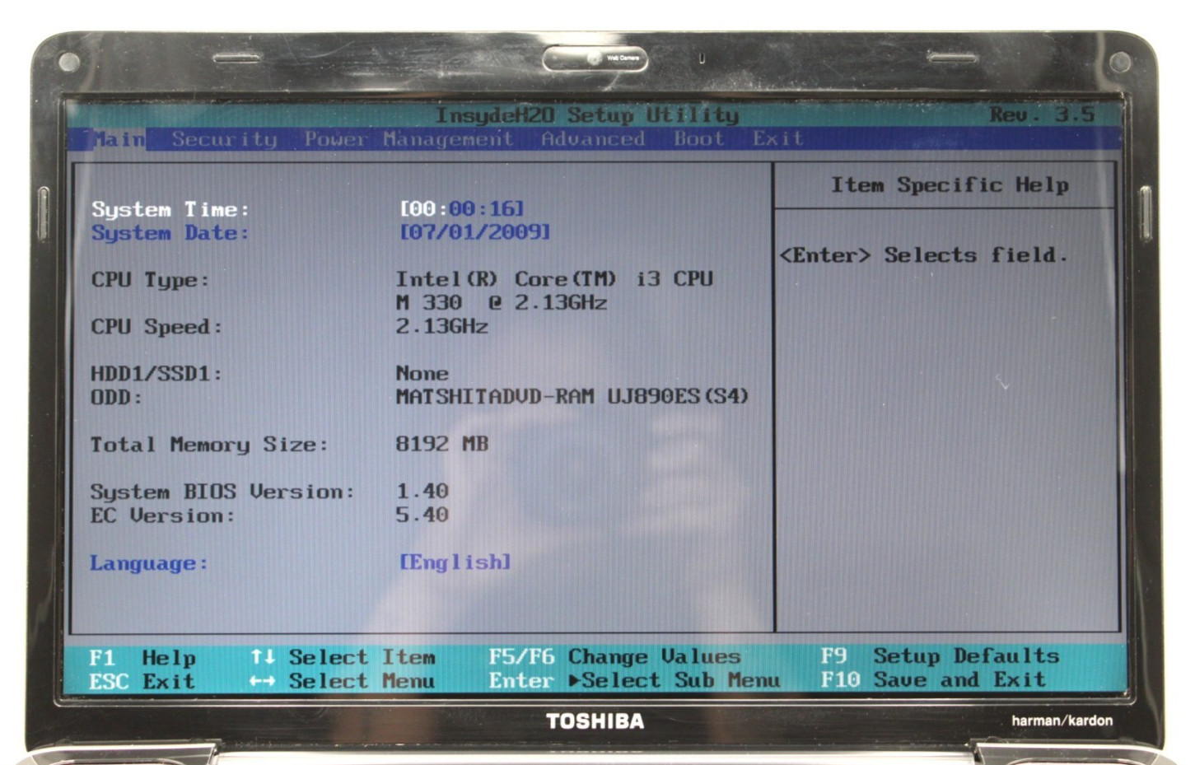Go to the Advanced tab
This screenshot has width=1195, height=765.
coord(593,139)
